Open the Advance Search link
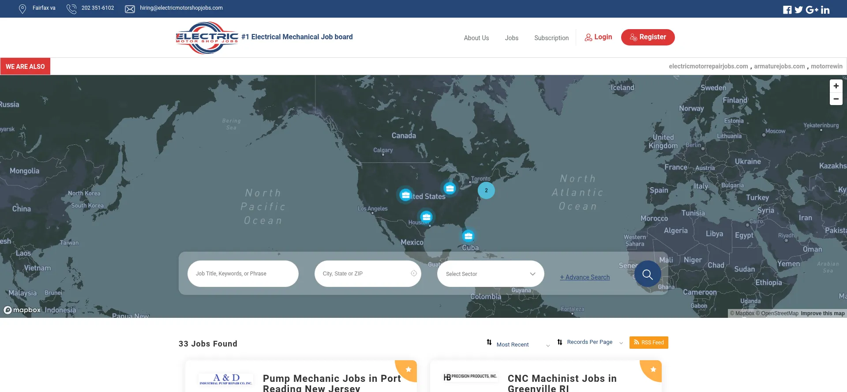 pos(585,277)
